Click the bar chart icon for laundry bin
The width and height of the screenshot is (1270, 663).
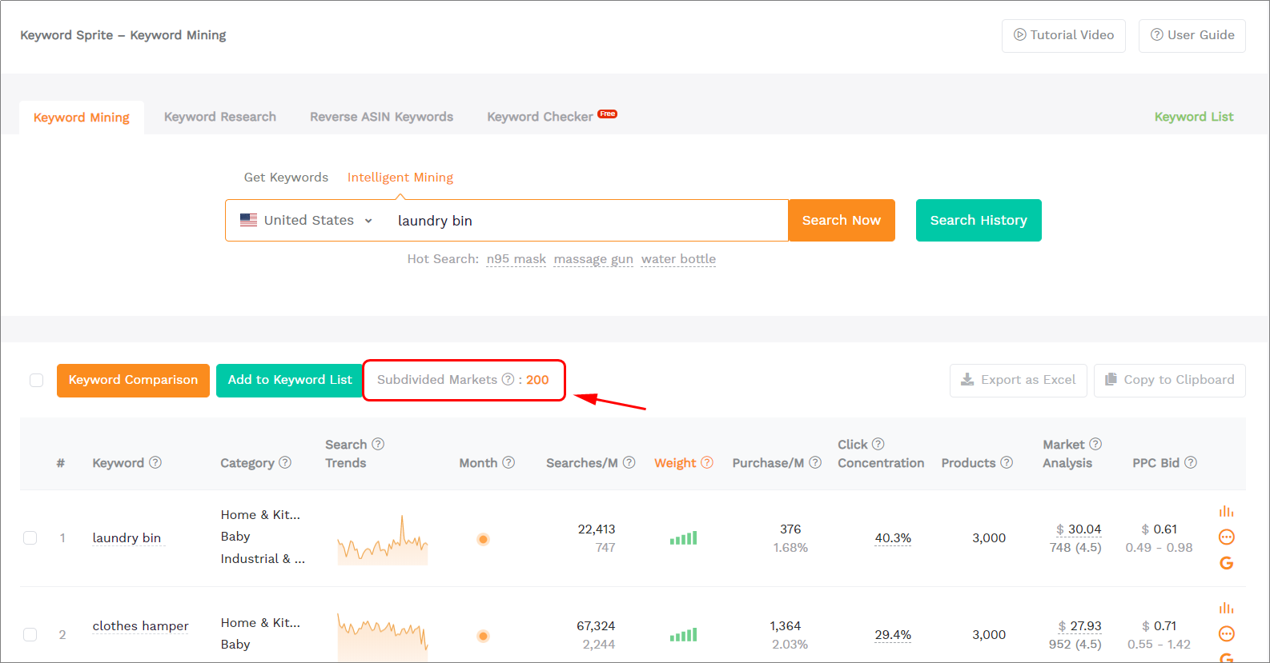pyautogui.click(x=1226, y=511)
